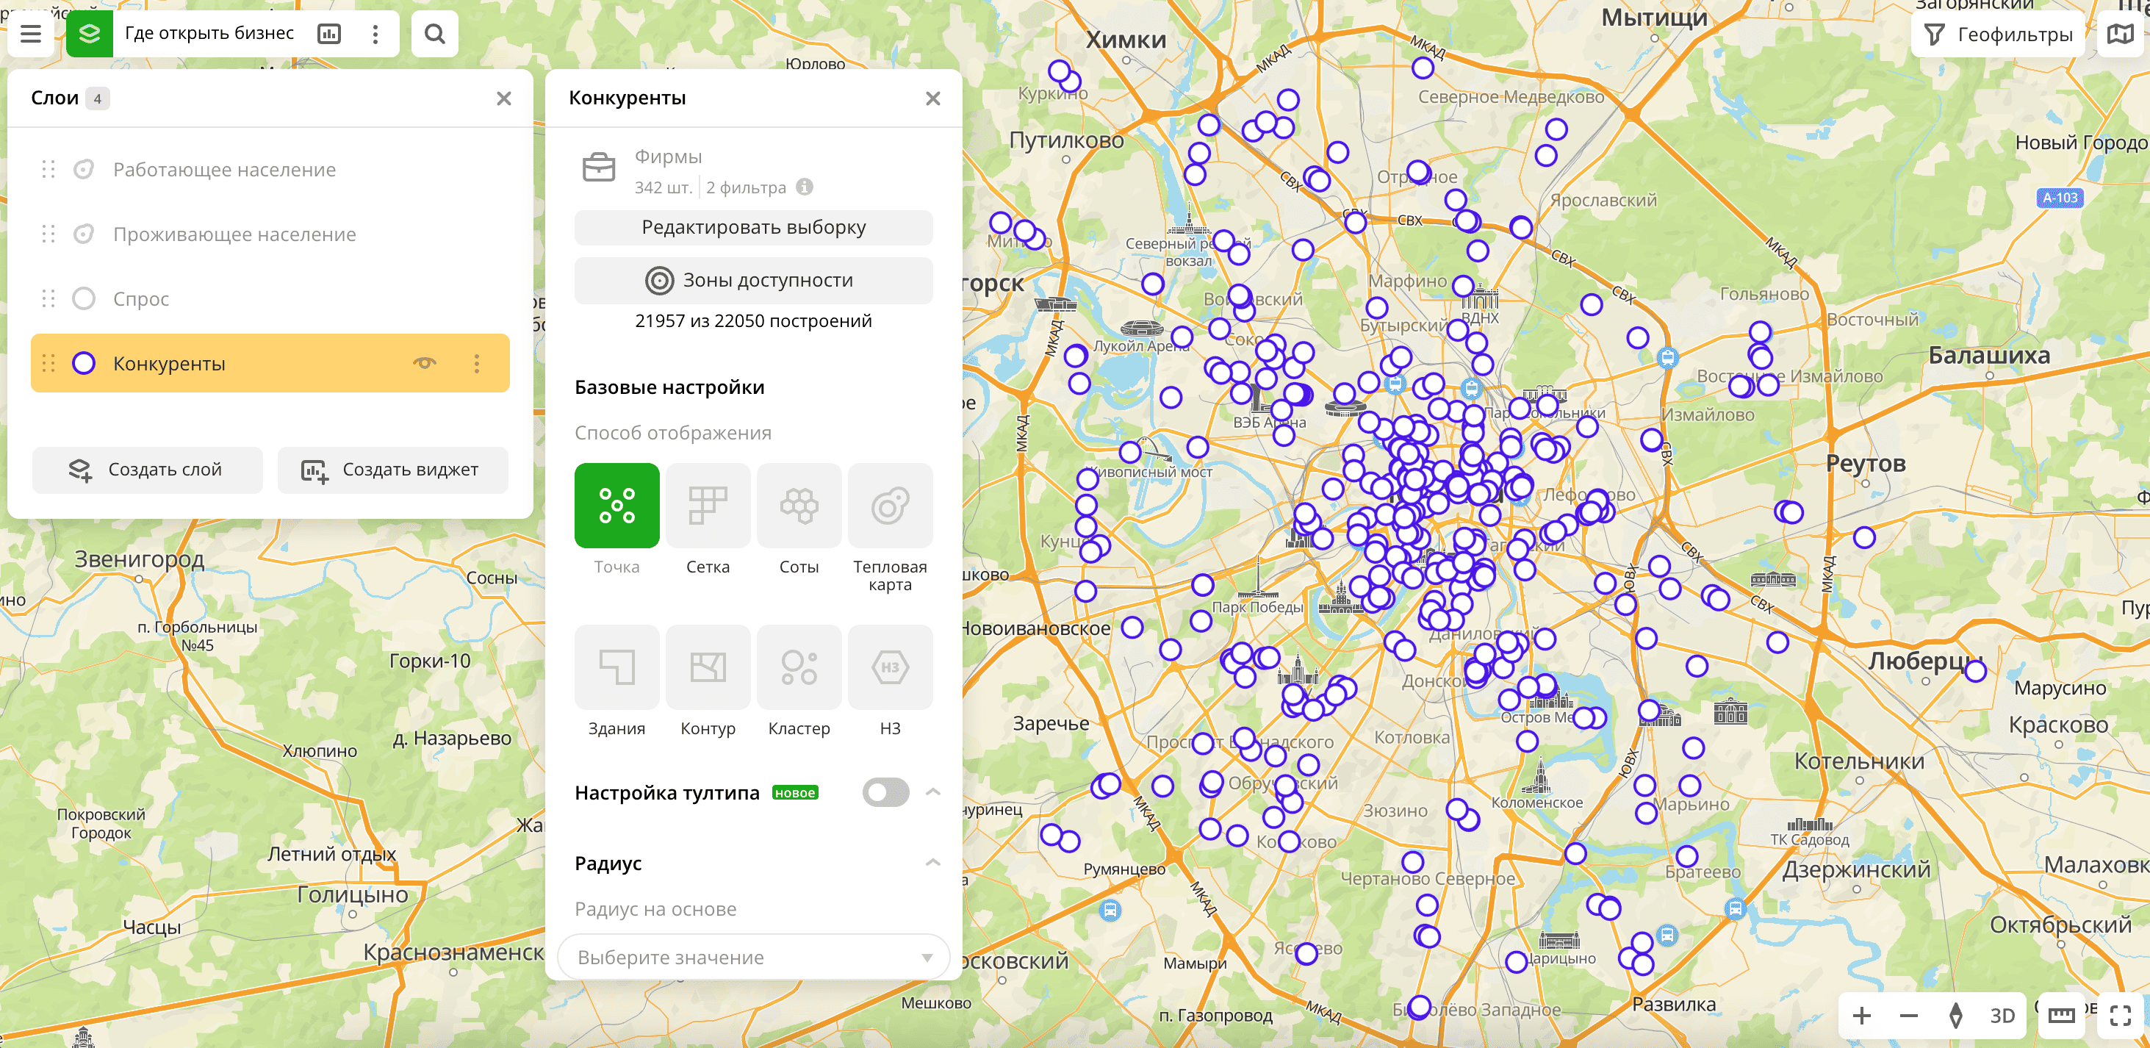Screen dimensions: 2150x1048
Task: Grab the drag handle for Проживающее население
Action: pyautogui.click(x=48, y=234)
